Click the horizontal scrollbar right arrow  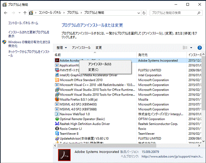click(x=199, y=146)
